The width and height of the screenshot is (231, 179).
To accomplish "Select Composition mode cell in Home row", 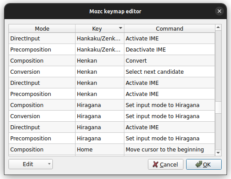I will coord(42,149).
